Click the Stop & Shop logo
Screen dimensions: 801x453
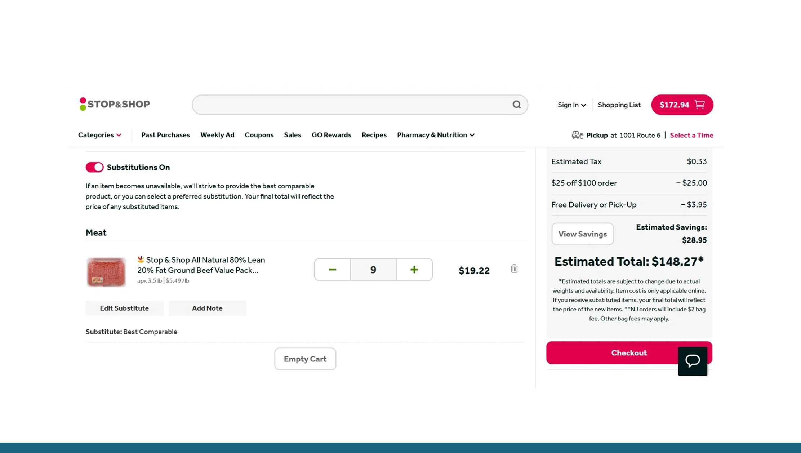(114, 104)
